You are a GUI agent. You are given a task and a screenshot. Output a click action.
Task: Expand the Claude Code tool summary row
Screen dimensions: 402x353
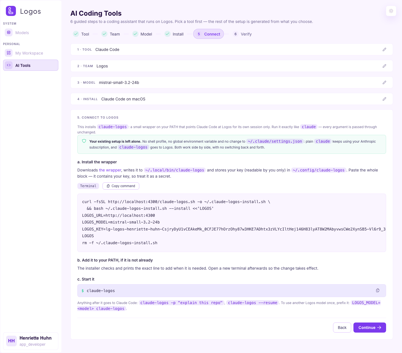[232, 50]
